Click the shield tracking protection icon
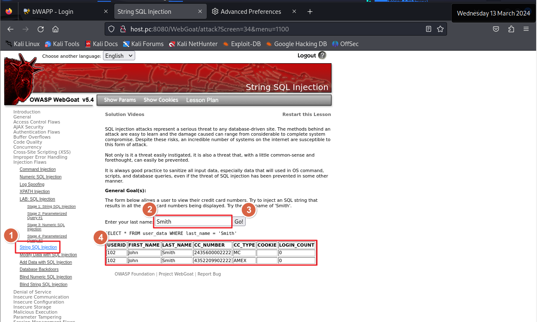537x322 pixels. point(111,29)
